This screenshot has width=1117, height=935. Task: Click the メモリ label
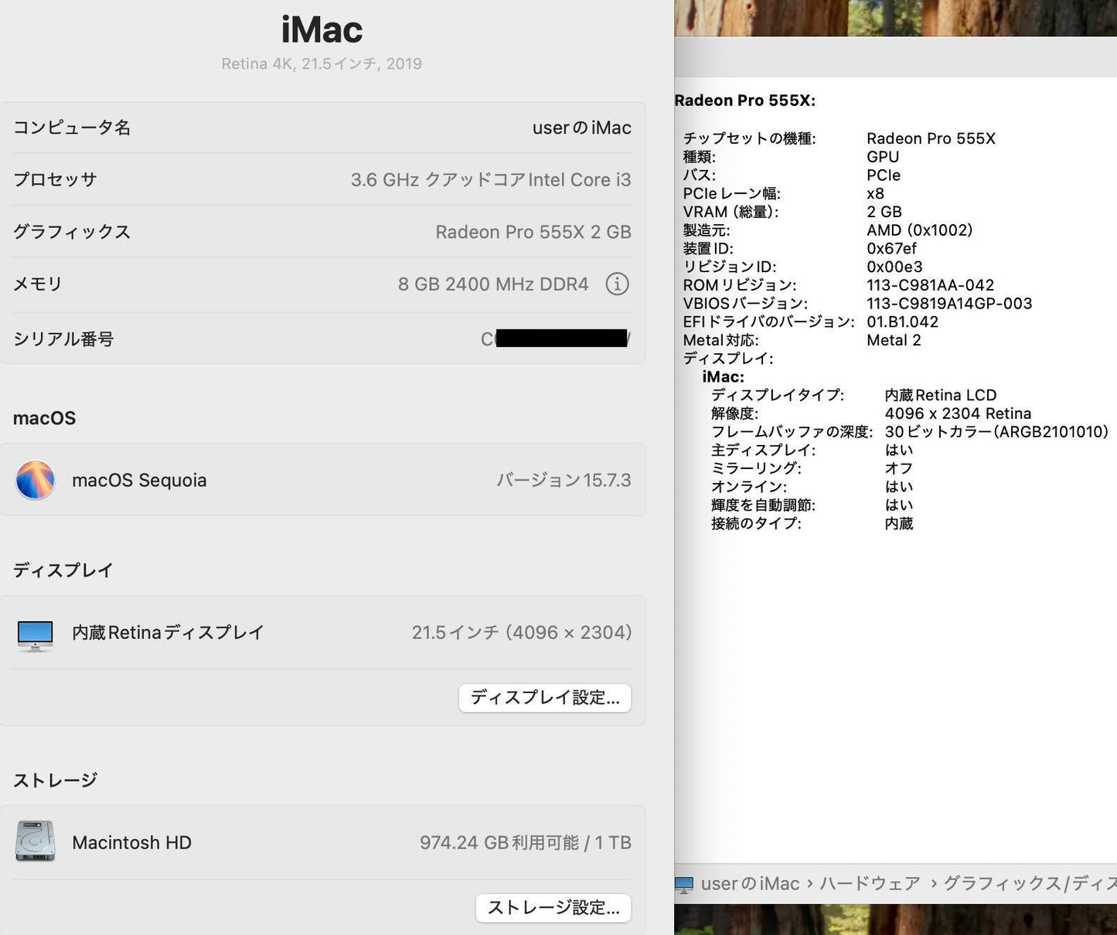38,284
